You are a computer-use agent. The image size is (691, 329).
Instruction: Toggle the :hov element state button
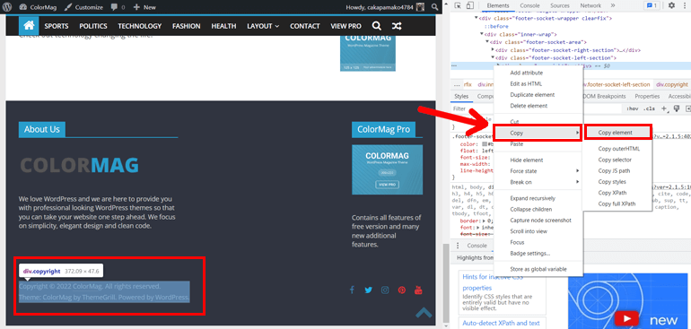pyautogui.click(x=633, y=108)
